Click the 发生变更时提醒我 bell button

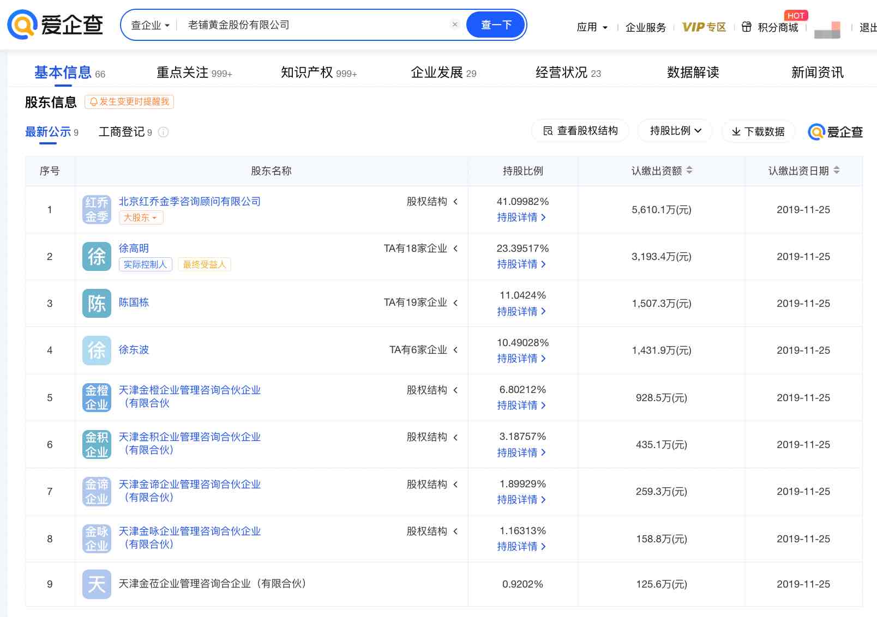[x=129, y=101]
